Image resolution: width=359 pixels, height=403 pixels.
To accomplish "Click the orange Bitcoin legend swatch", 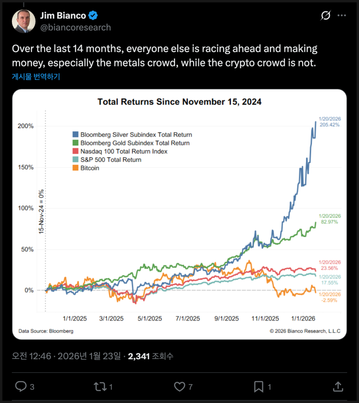I will [x=75, y=168].
